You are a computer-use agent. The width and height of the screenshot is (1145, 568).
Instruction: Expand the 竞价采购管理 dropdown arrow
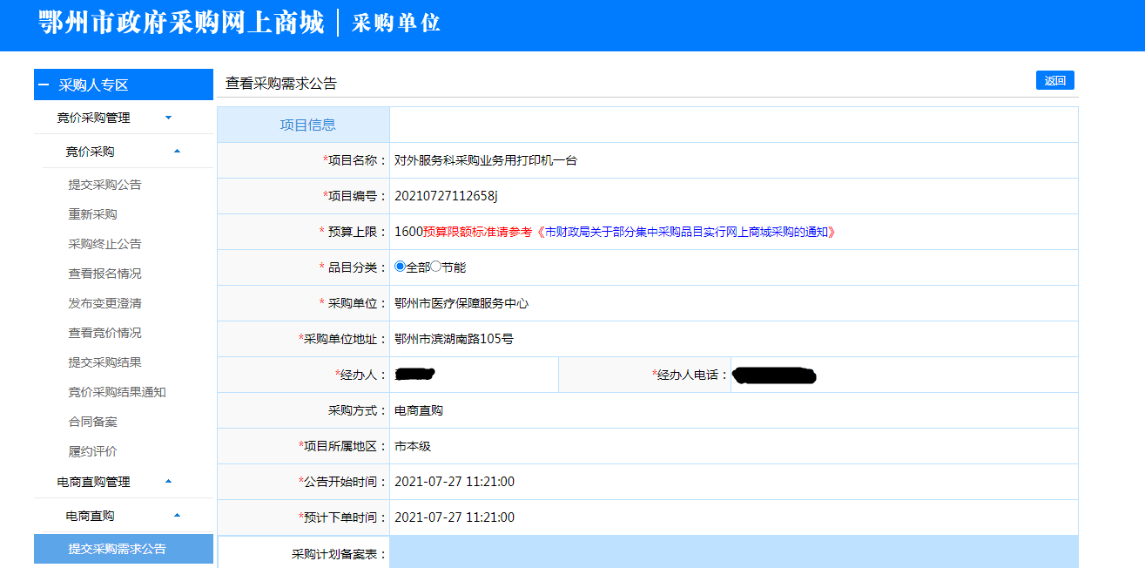pyautogui.click(x=168, y=118)
